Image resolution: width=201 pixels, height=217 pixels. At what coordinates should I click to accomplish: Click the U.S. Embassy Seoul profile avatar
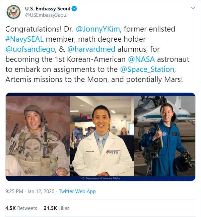tap(14, 12)
